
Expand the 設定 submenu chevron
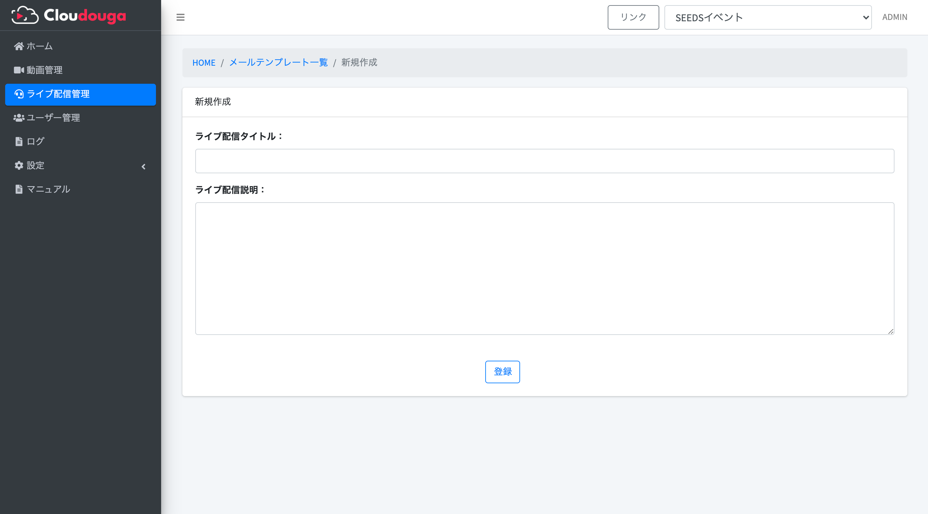[x=143, y=166]
